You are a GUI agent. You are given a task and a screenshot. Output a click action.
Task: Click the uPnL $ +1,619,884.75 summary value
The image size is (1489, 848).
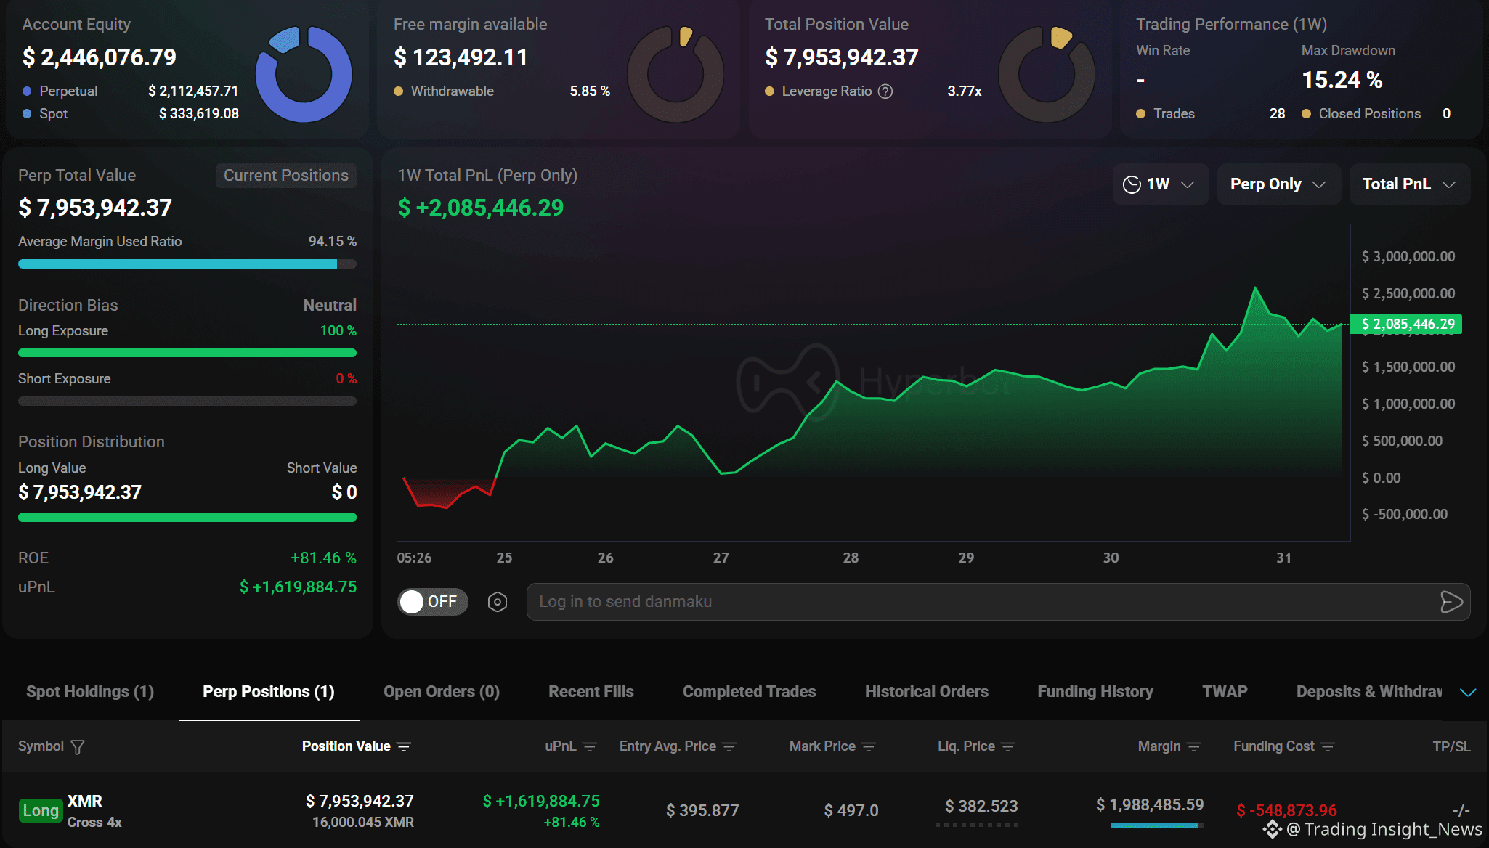pyautogui.click(x=298, y=587)
